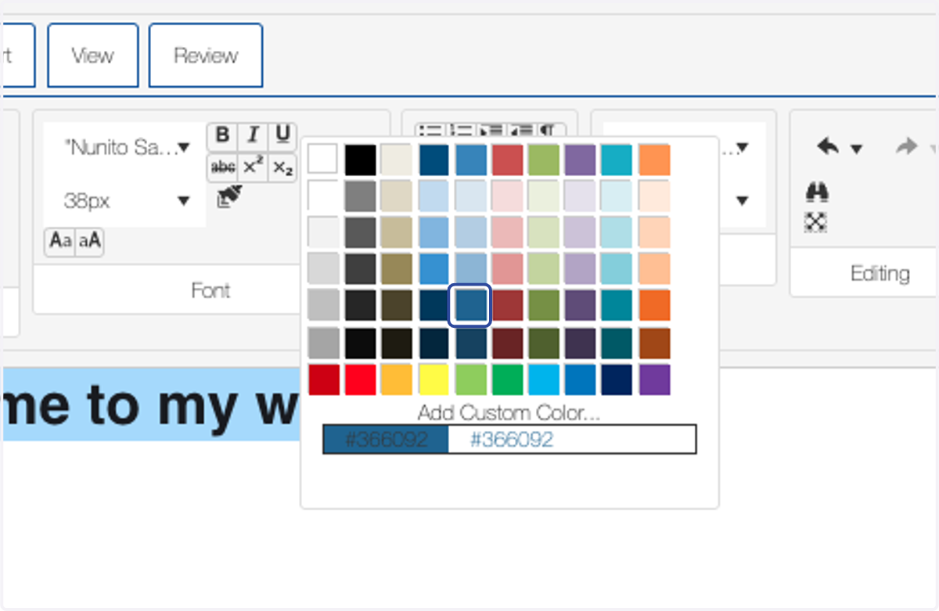
Task: Open the undo history dropdown arrow
Action: pos(856,149)
